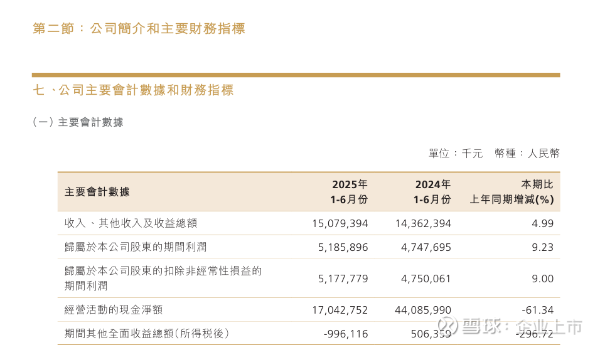Screen dimensions: 600x345
Task: Select the value 17,042,752
Action: coord(340,310)
